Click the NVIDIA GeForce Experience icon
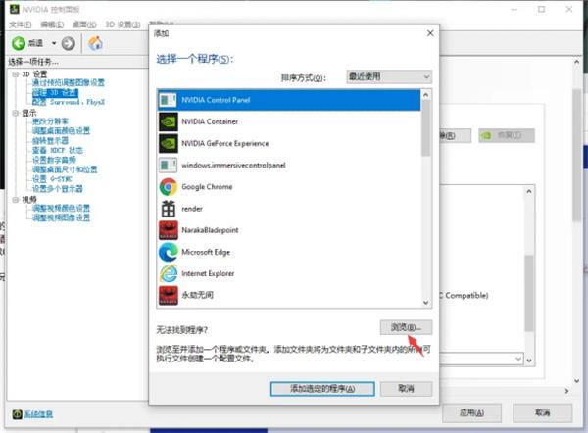This screenshot has width=588, height=433. (168, 144)
